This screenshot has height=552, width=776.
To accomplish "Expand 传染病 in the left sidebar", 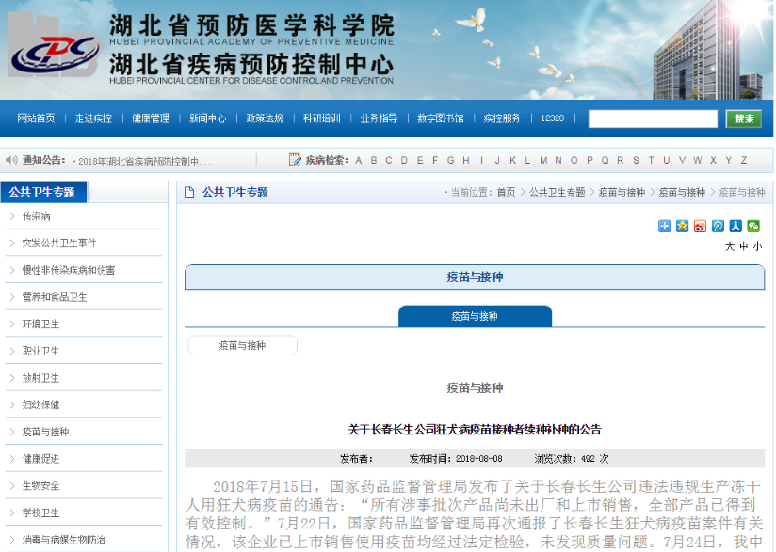I will click(37, 216).
